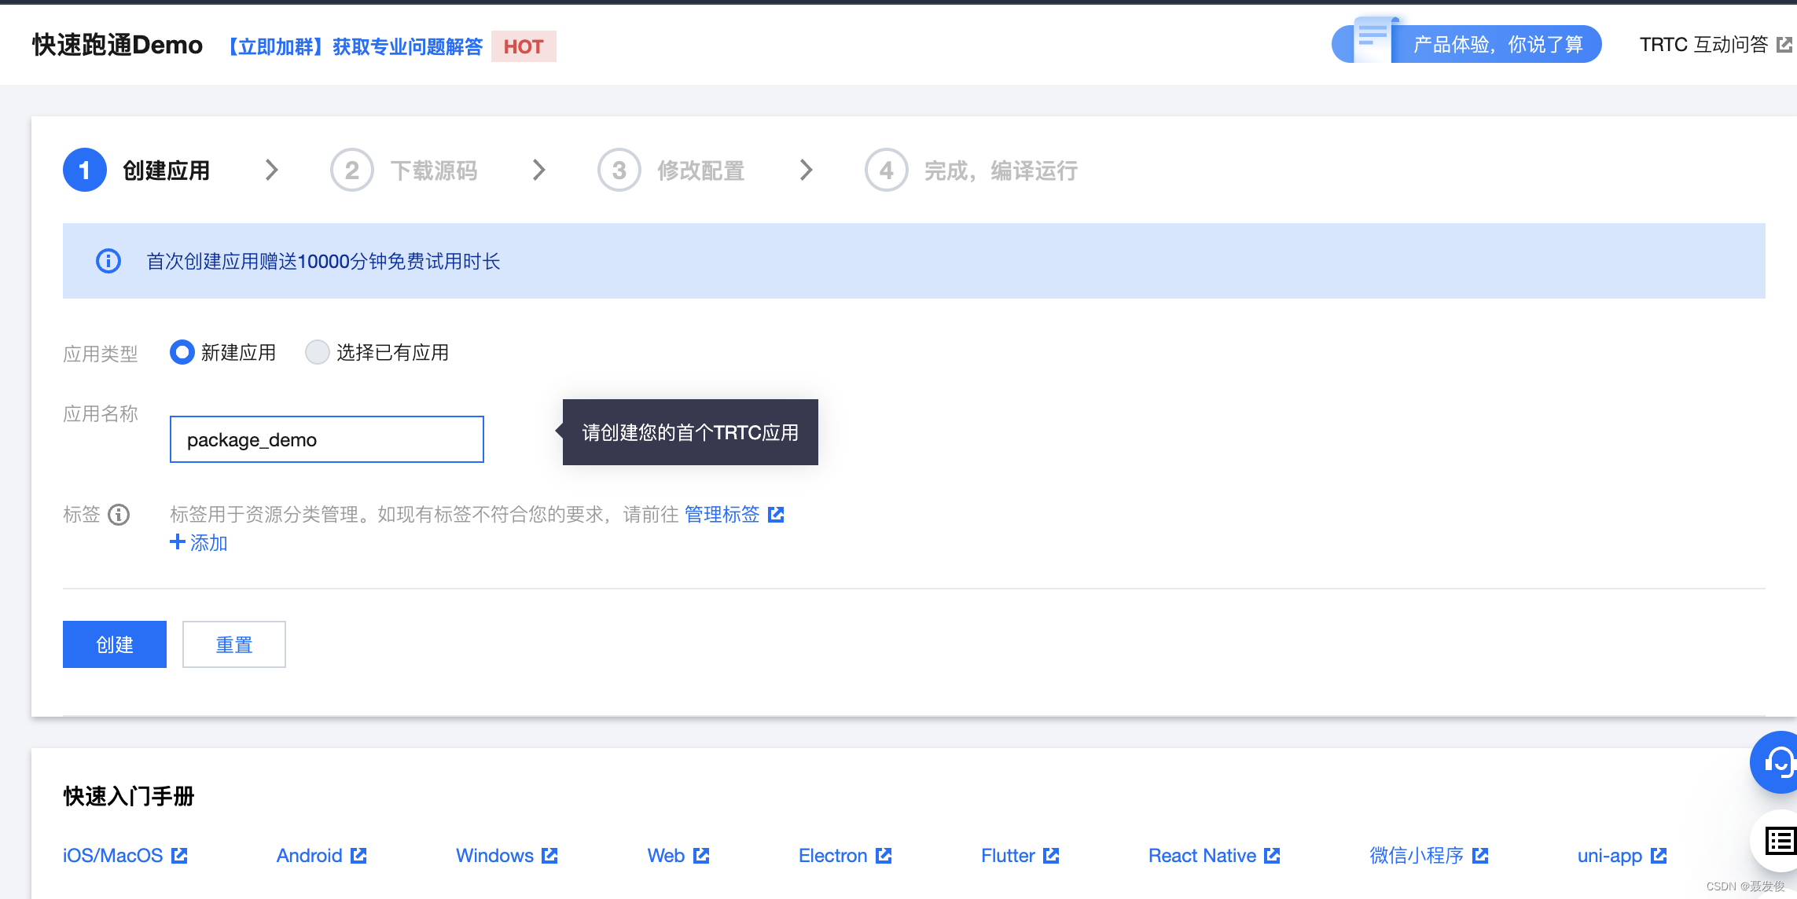Go to the 修改配置 step label
1797x899 pixels.
tap(701, 171)
